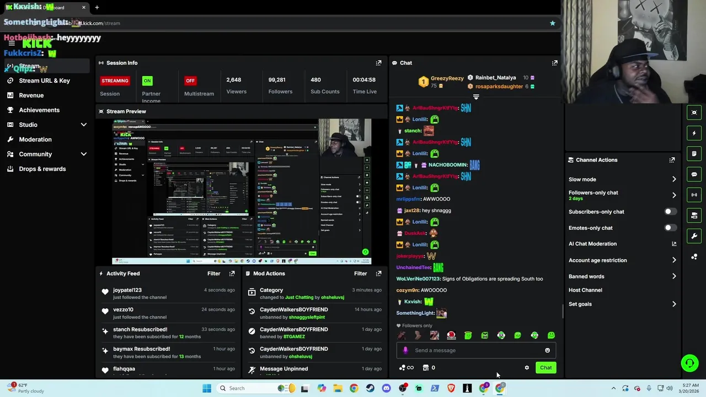This screenshot has width=706, height=397.
Task: Click 'joypatel123' in Activity Feed
Action: point(127,290)
